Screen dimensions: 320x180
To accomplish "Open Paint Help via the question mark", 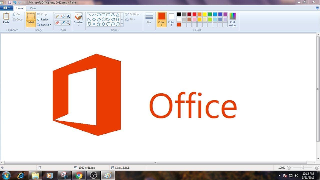I will coord(317,8).
